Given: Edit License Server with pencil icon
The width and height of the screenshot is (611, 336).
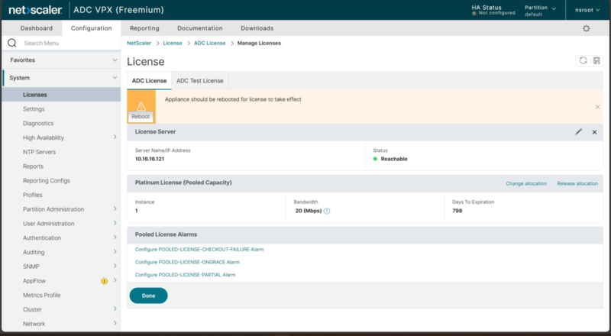Looking at the screenshot, I should [579, 132].
